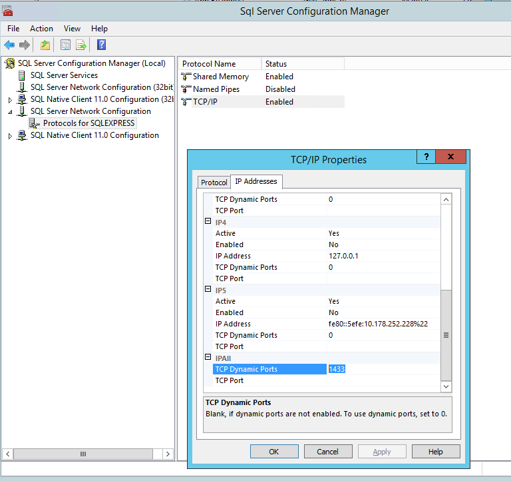511x481 pixels.
Task: Select the Named Pipes protocol row
Action: click(216, 89)
